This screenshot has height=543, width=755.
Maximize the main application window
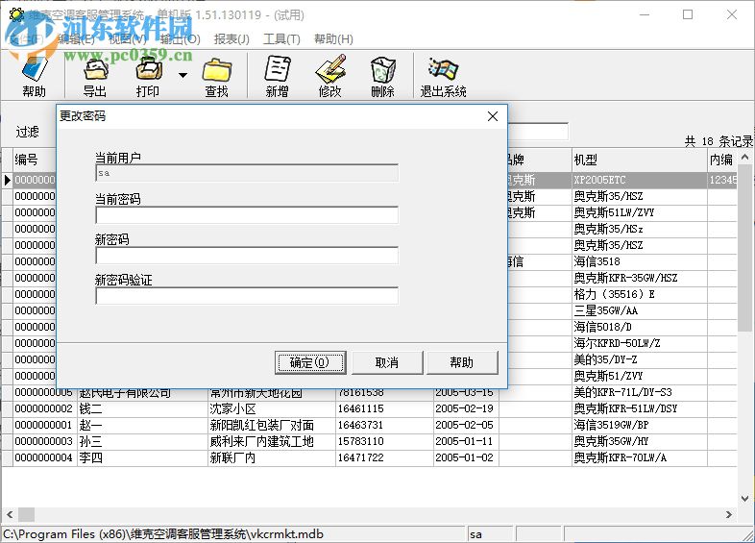point(688,15)
